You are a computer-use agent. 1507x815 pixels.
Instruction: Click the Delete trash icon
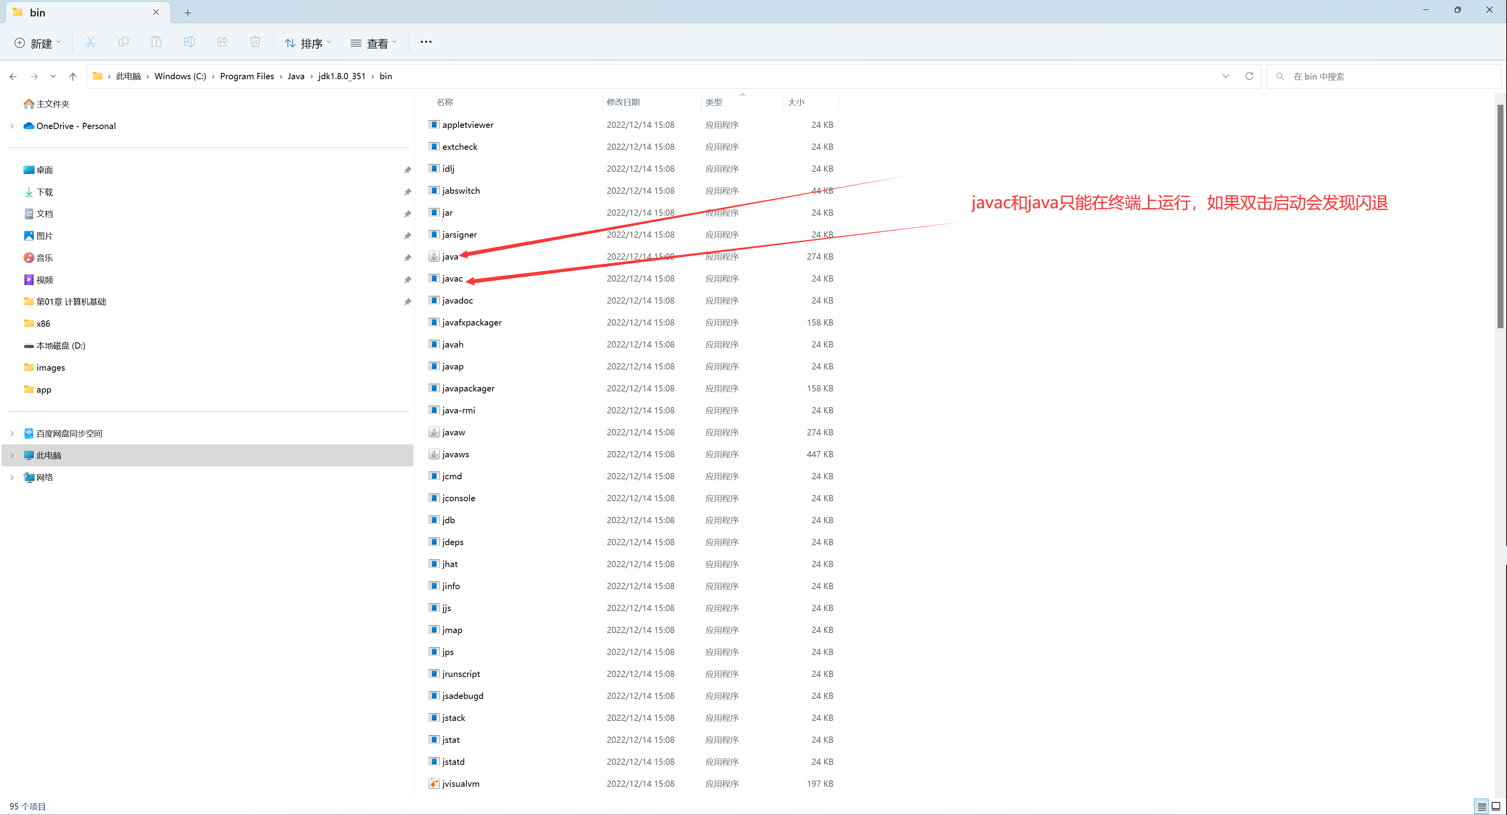coord(255,42)
